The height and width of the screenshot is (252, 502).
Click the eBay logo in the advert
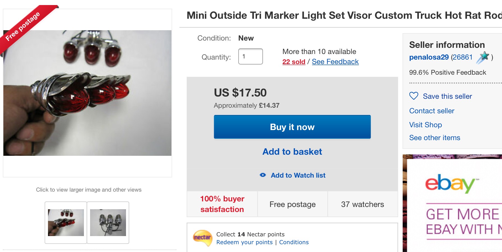click(x=450, y=183)
